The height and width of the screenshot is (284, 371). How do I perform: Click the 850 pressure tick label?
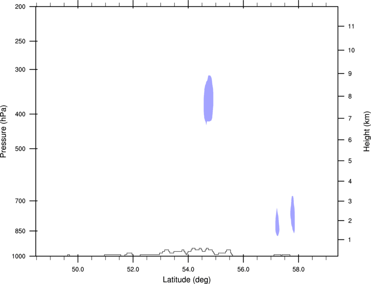(x=21, y=231)
